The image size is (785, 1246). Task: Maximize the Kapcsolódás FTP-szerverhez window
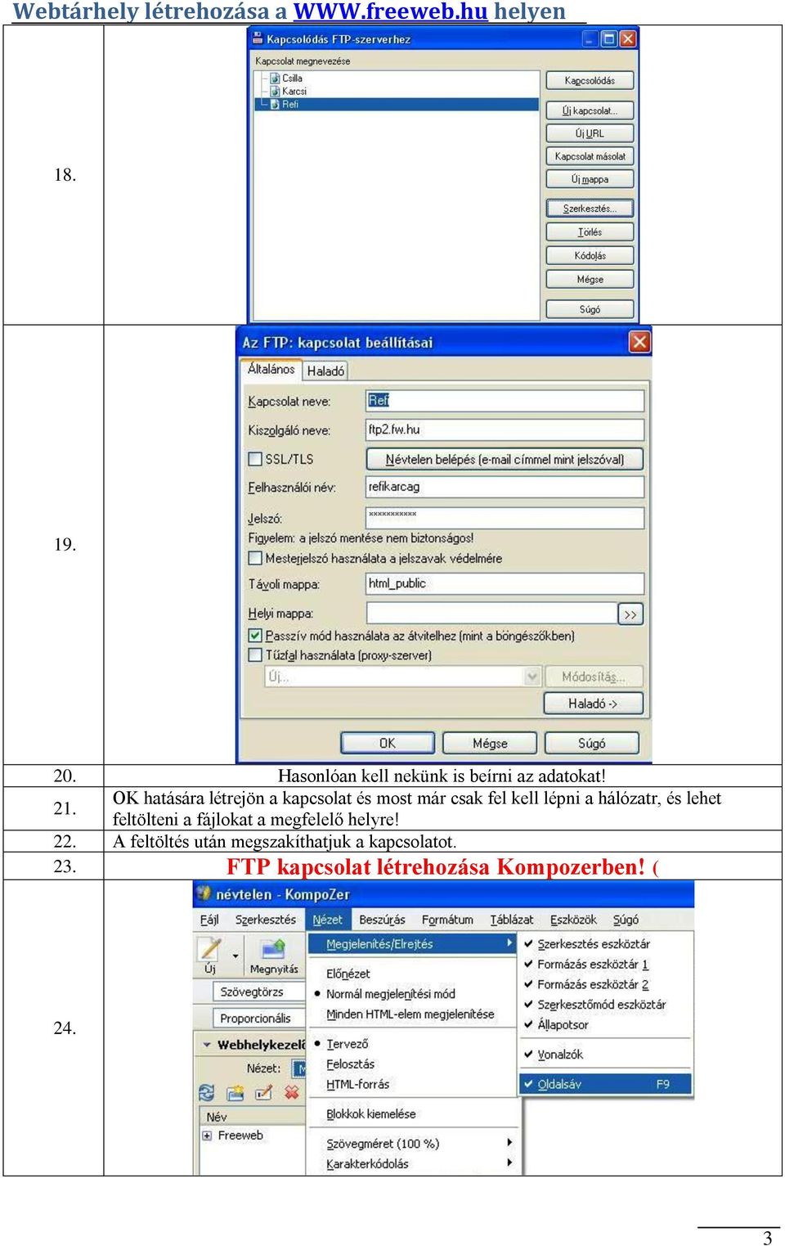point(608,38)
